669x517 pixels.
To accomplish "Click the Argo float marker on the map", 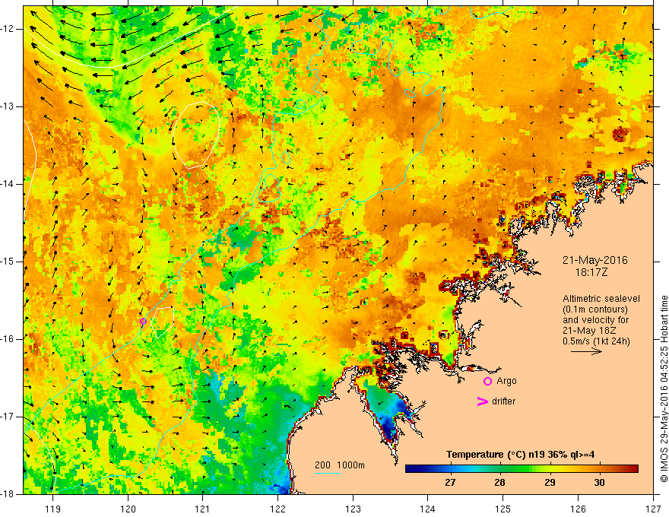I will (143, 321).
